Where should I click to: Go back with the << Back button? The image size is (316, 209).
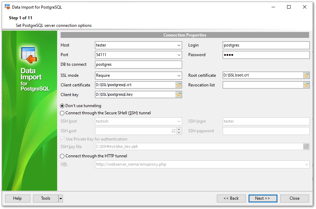tap(231, 198)
